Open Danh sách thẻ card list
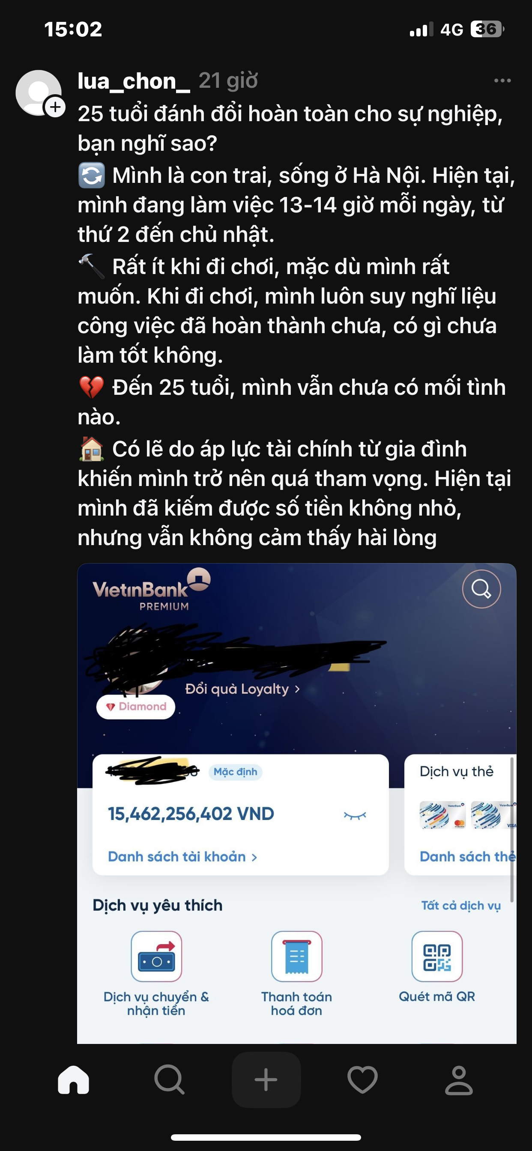 (468, 856)
